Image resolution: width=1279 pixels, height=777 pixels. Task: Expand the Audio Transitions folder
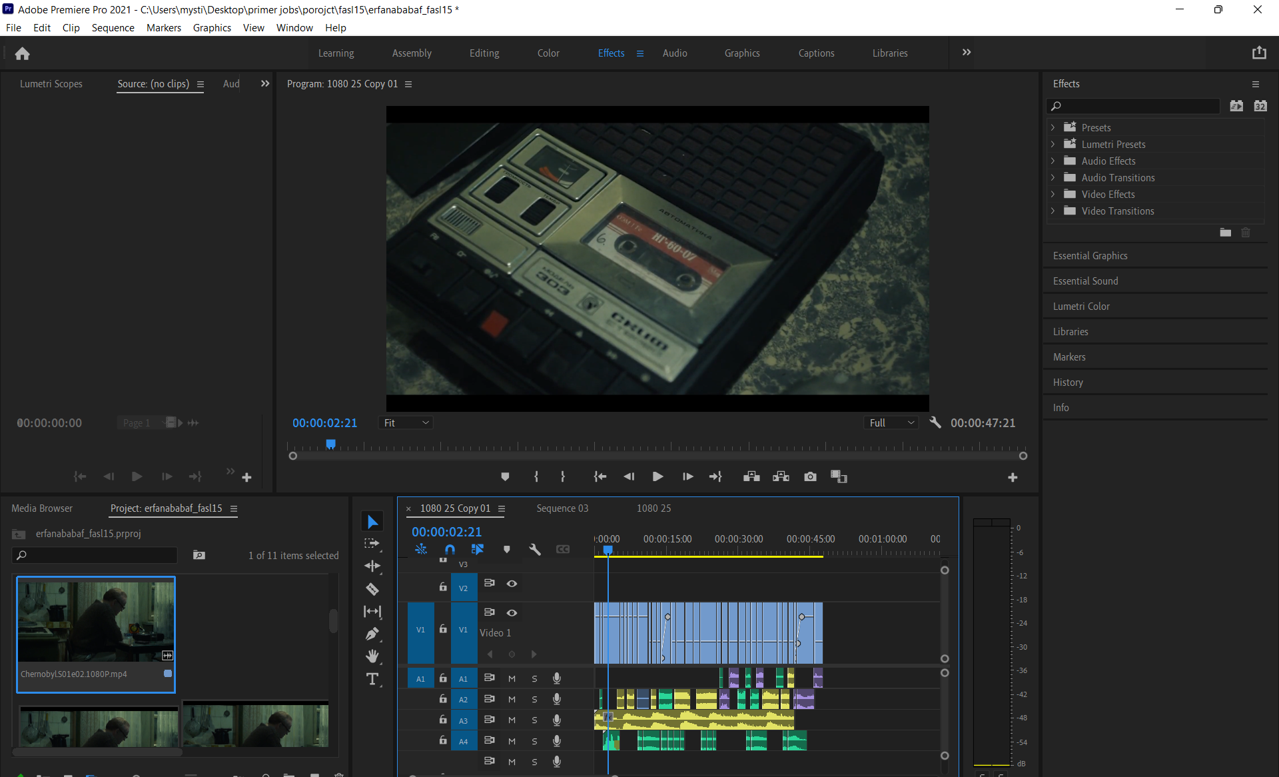[1053, 177]
